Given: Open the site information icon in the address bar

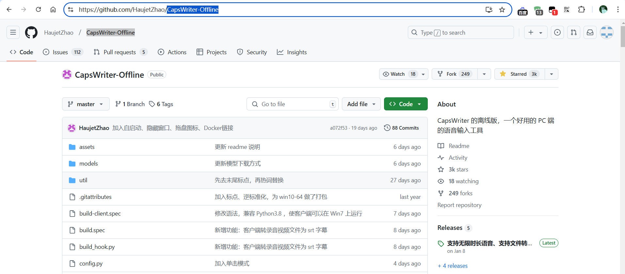Looking at the screenshot, I should [x=71, y=9].
